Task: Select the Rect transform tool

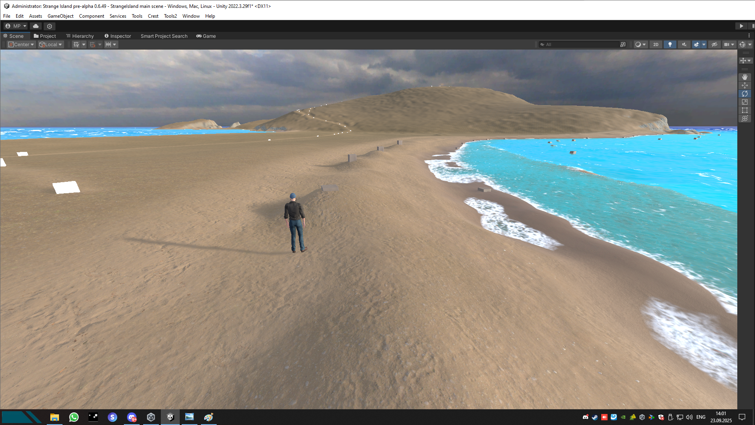Action: click(744, 110)
